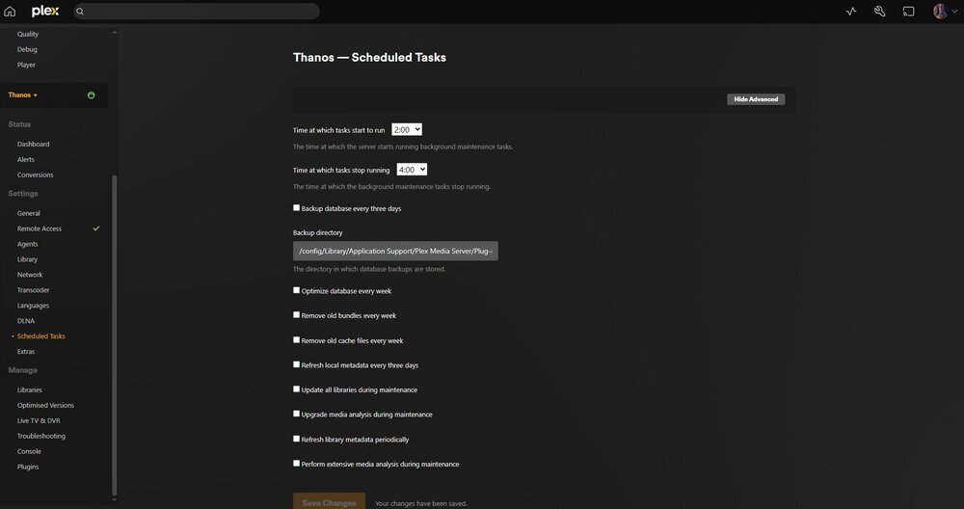Screen dimensions: 964x509
Task: Click the search magnifier icon
Action: click(80, 11)
